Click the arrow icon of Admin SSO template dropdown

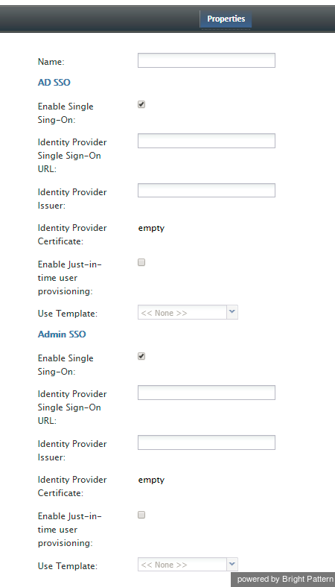coord(232,564)
